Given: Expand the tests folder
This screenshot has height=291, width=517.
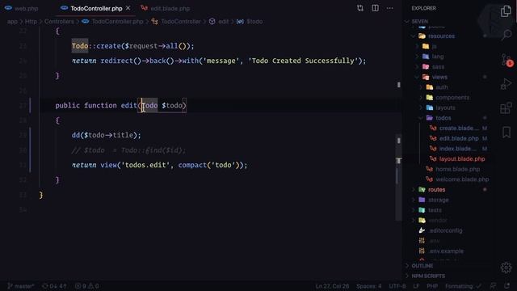Looking at the screenshot, I should click(435, 210).
